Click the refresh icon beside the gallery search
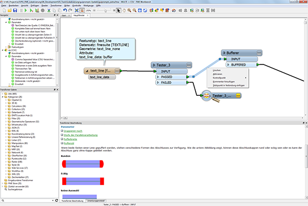This screenshot has width=308, height=206. (x=56, y=200)
